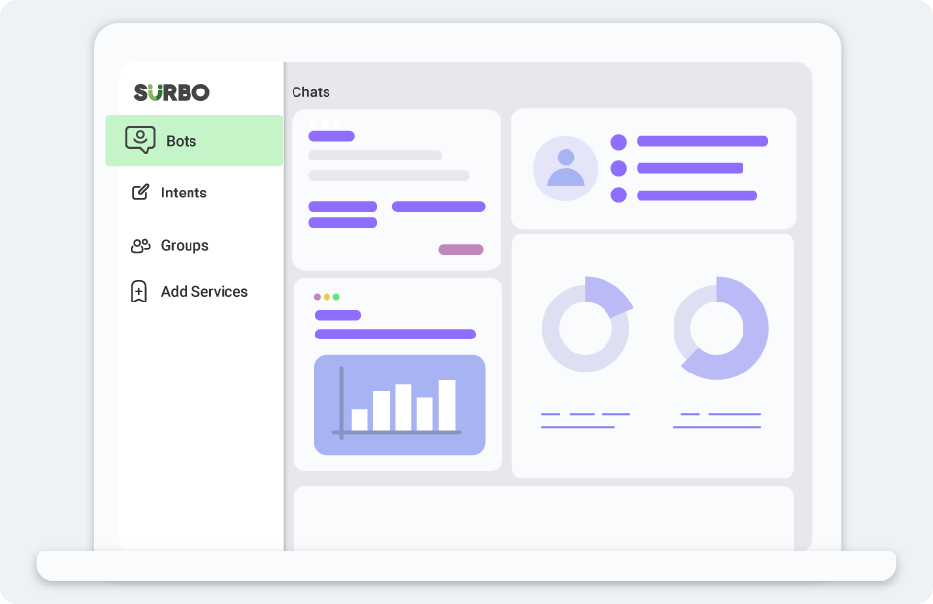
Task: Select the Bots chat bubble icon
Action: (139, 140)
